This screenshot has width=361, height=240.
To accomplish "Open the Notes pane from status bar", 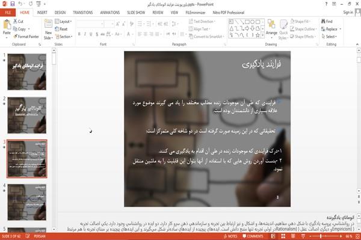I will pyautogui.click(x=230, y=236).
